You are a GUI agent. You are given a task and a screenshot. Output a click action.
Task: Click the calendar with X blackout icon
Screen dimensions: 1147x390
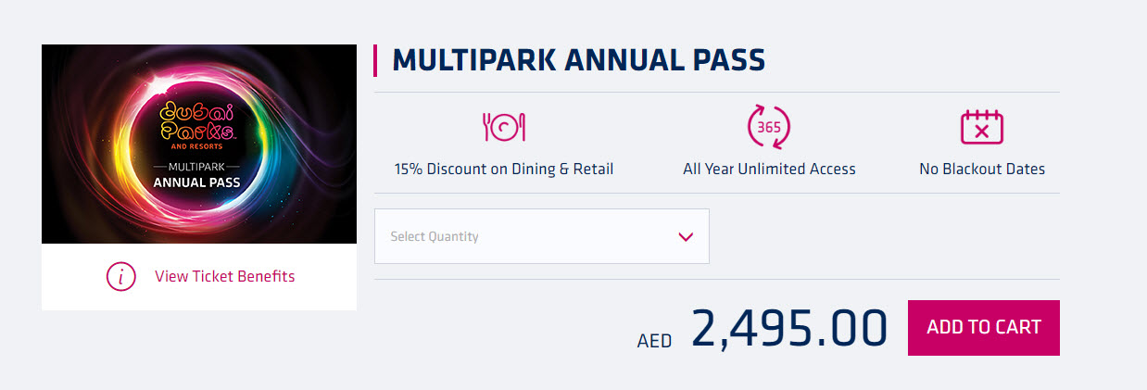pos(982,128)
